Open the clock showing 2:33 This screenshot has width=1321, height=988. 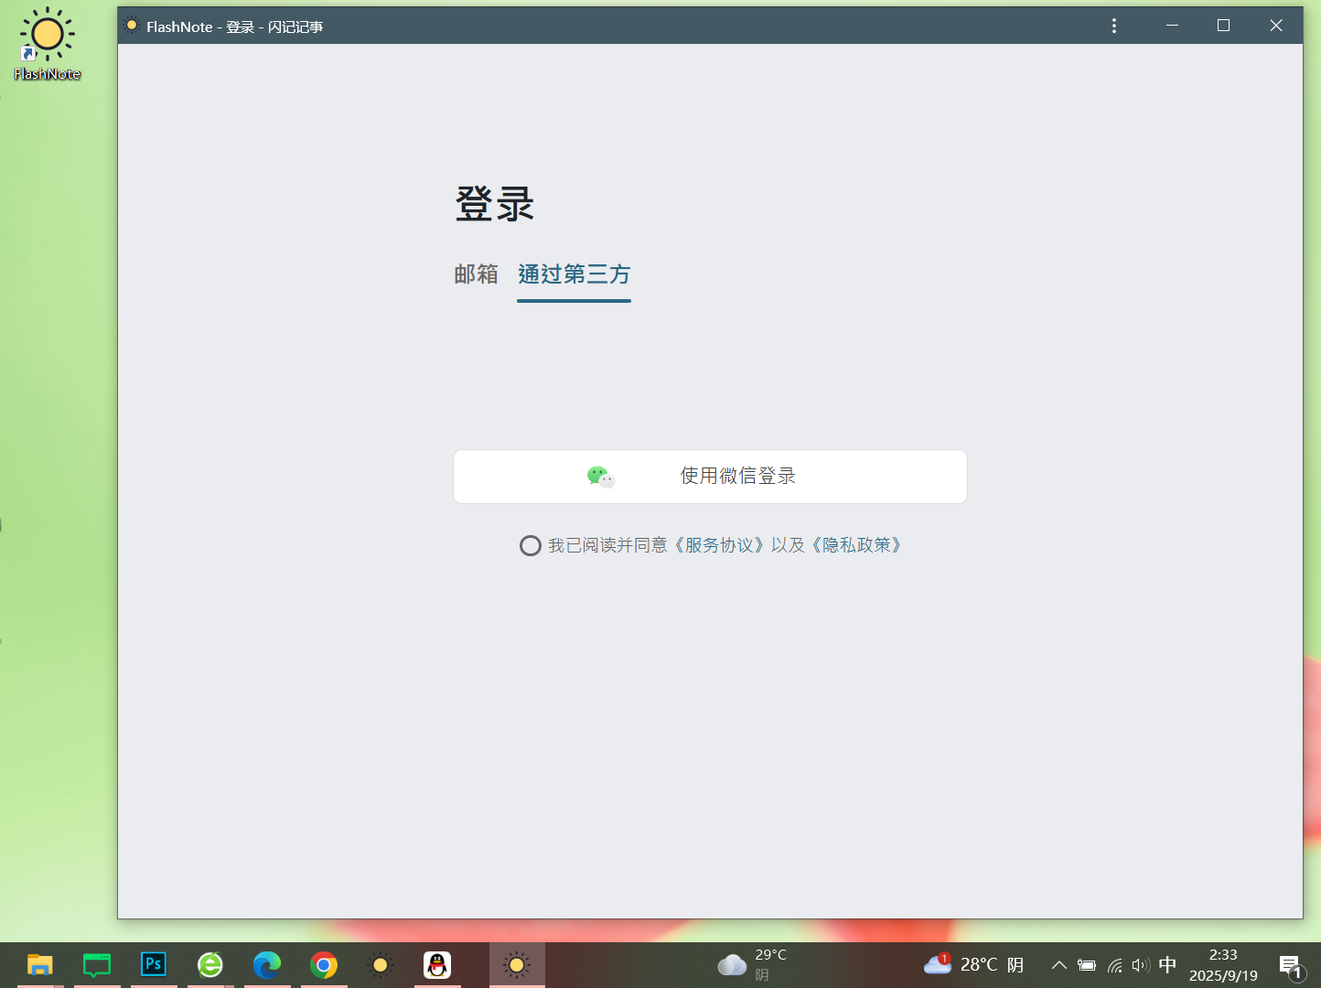(1223, 965)
